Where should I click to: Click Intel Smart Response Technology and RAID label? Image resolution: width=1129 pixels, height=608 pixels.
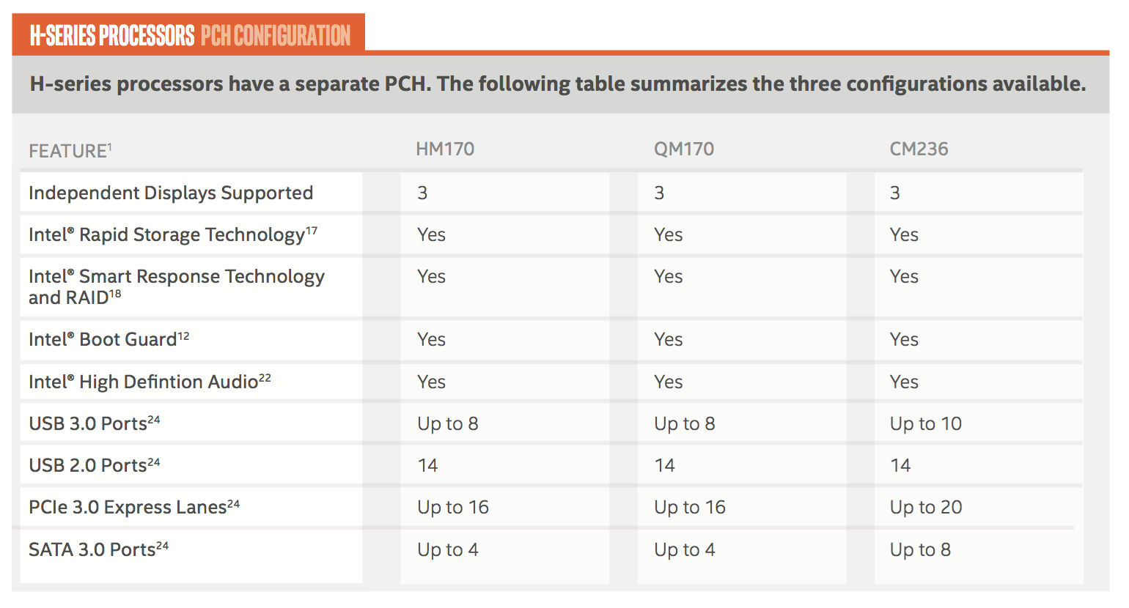click(176, 286)
